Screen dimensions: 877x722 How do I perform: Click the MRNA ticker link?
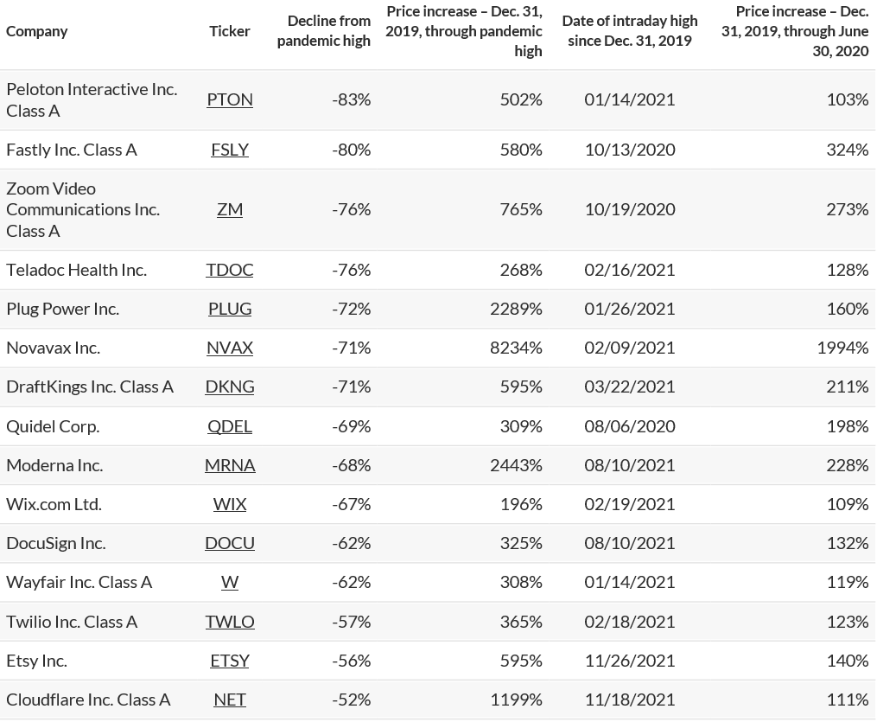[x=230, y=465]
